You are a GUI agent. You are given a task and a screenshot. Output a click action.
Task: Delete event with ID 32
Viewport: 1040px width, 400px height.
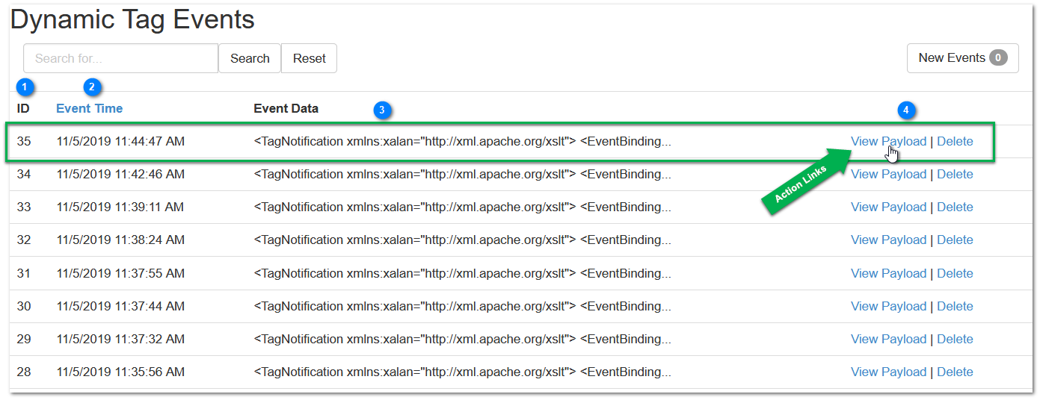[x=955, y=240]
